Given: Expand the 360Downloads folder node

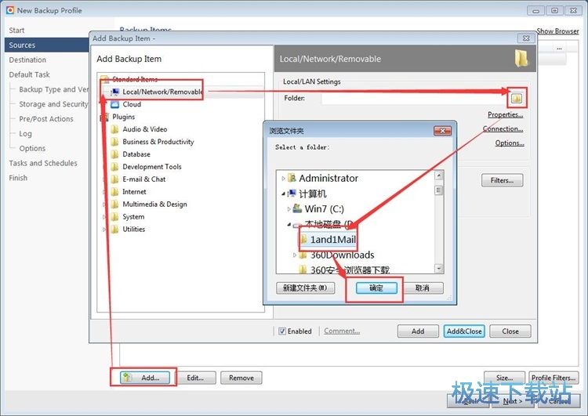Looking at the screenshot, I should pos(295,255).
